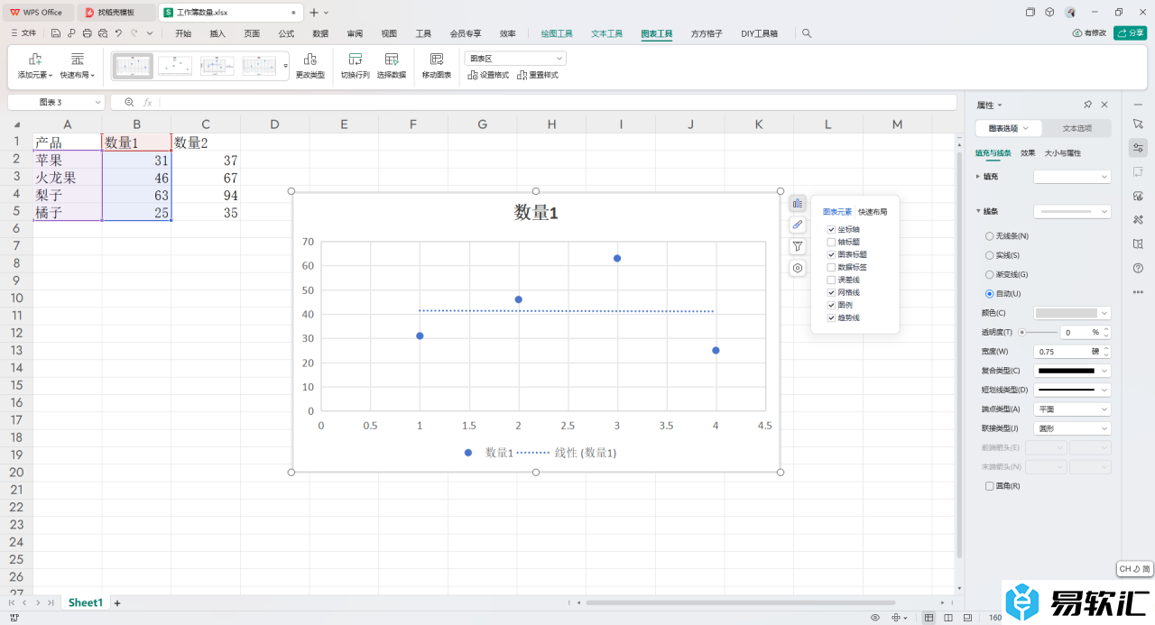
Task: Click the chart elements button beside chart
Action: tap(798, 203)
